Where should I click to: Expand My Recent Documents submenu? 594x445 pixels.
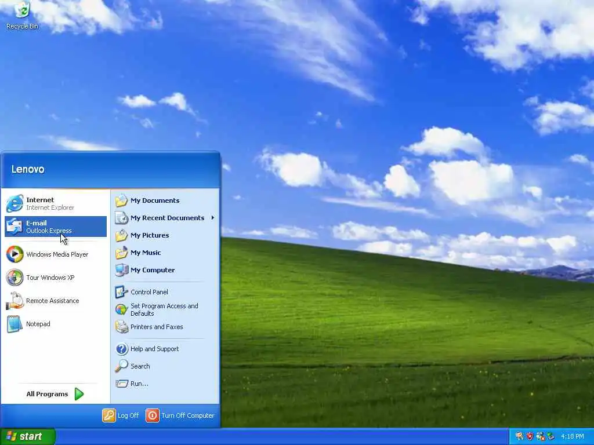click(x=165, y=218)
